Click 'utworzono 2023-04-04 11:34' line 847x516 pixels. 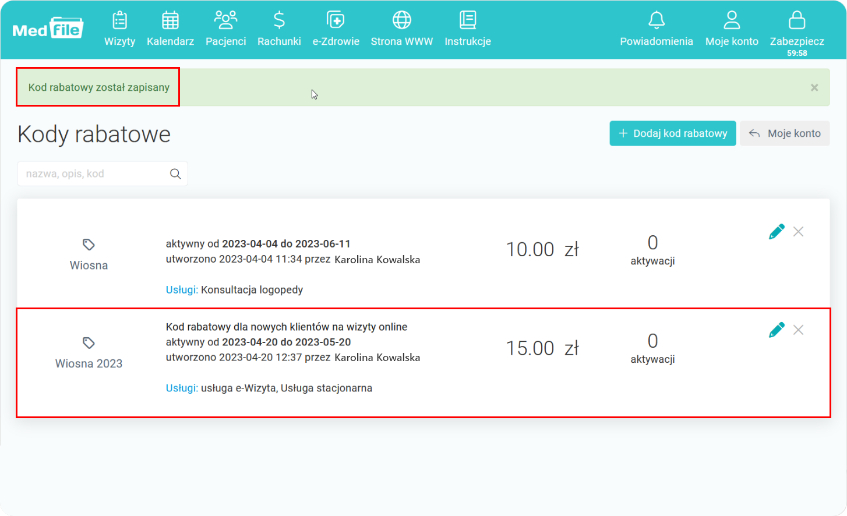point(293,259)
